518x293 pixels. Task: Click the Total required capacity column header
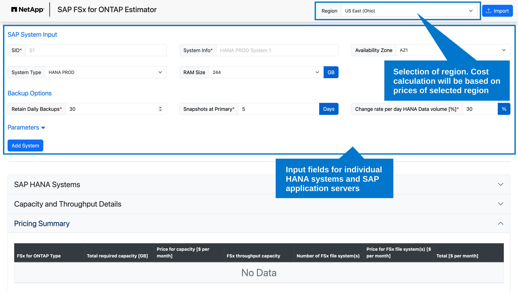[x=119, y=253]
